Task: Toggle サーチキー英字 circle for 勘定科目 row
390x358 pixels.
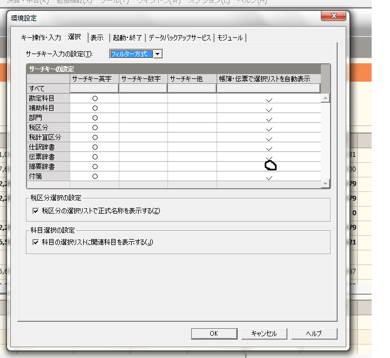Action: pos(95,98)
